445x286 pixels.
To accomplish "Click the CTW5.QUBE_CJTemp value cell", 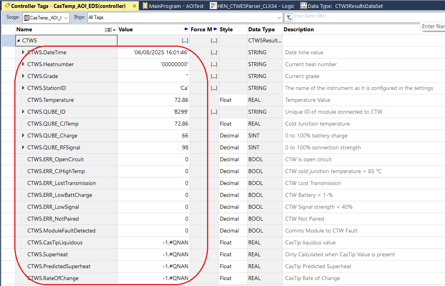I will point(153,124).
